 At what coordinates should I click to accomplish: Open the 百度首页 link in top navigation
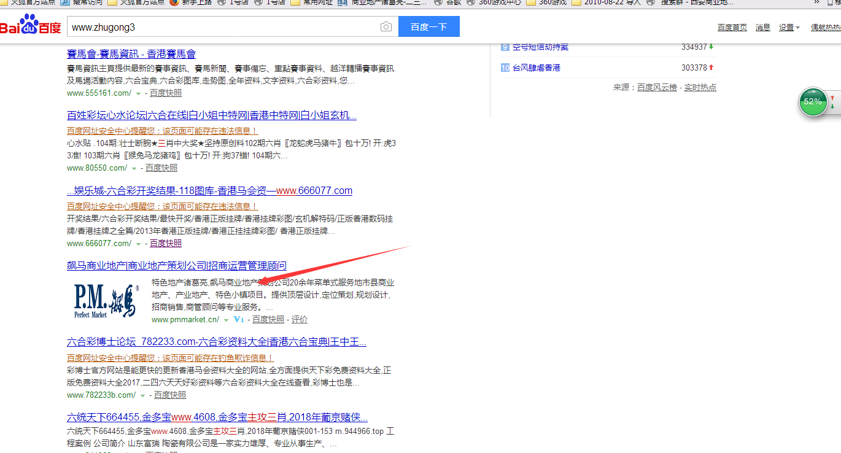pyautogui.click(x=732, y=28)
